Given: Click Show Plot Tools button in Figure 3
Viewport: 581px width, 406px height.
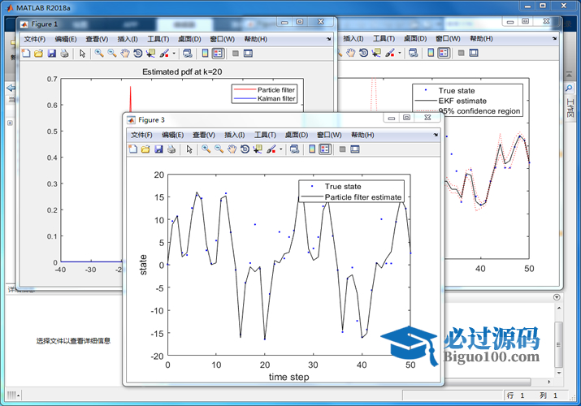Looking at the screenshot, I should click(x=355, y=149).
